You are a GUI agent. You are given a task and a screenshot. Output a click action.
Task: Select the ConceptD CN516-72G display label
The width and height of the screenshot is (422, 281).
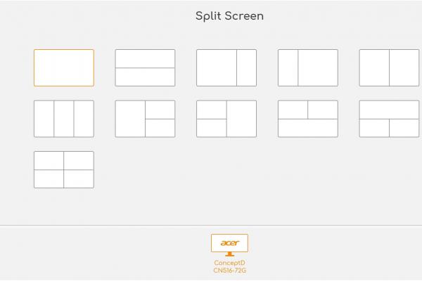click(229, 266)
